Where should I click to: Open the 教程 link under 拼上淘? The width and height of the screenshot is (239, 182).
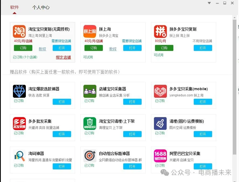pyautogui.click(x=113, y=49)
